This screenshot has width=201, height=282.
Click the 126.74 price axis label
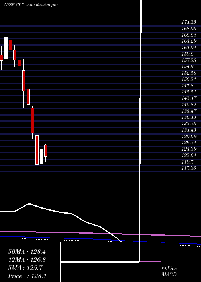pyautogui.click(x=189, y=143)
